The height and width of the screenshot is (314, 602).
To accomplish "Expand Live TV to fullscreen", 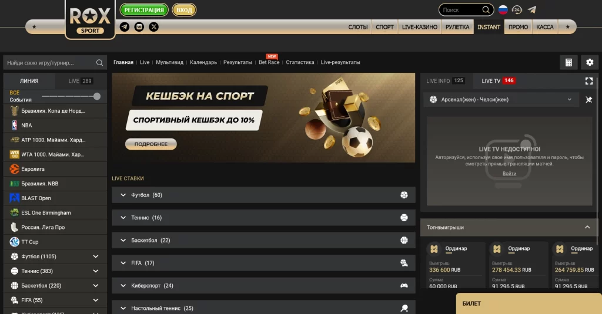I will [x=589, y=81].
